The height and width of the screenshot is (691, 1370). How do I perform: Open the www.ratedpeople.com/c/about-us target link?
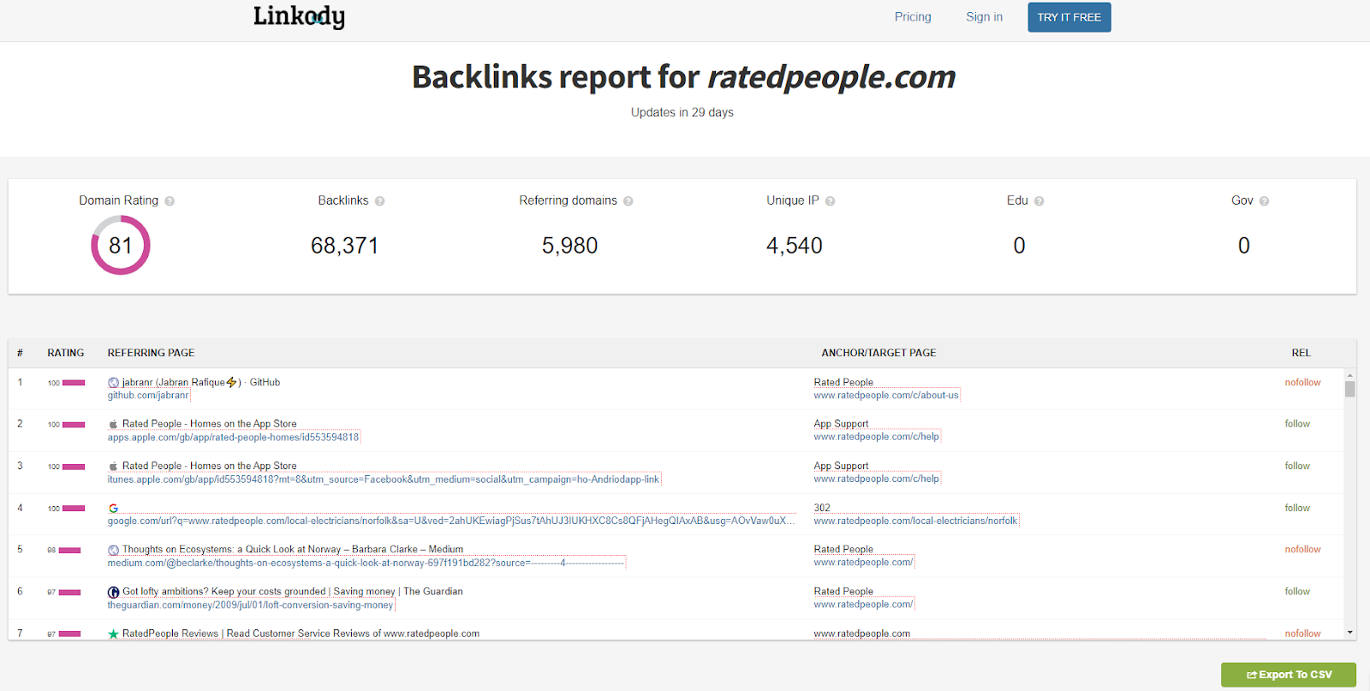click(886, 396)
